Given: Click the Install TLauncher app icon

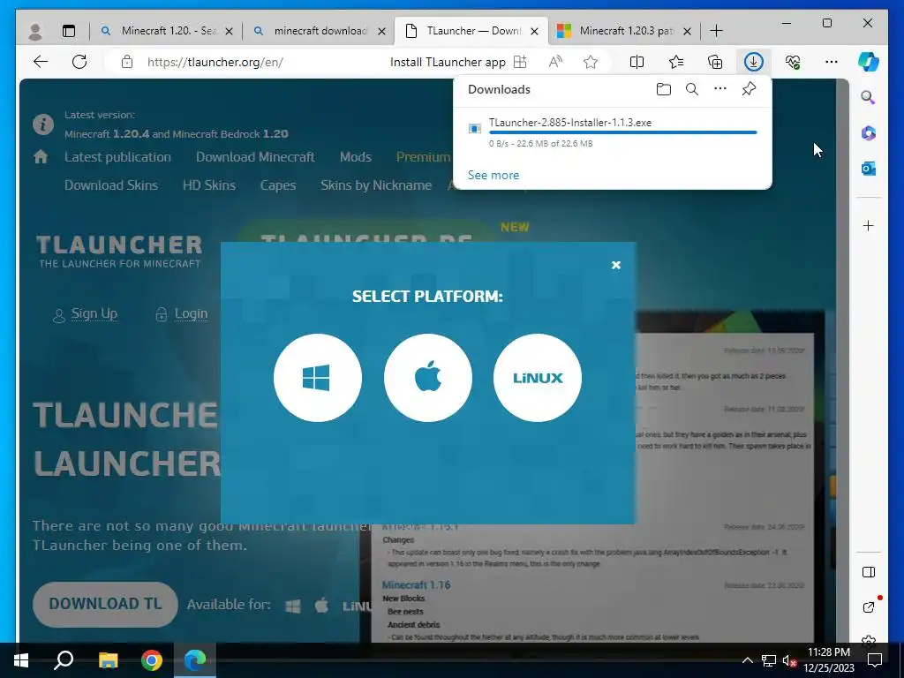Looking at the screenshot, I should pyautogui.click(x=520, y=62).
